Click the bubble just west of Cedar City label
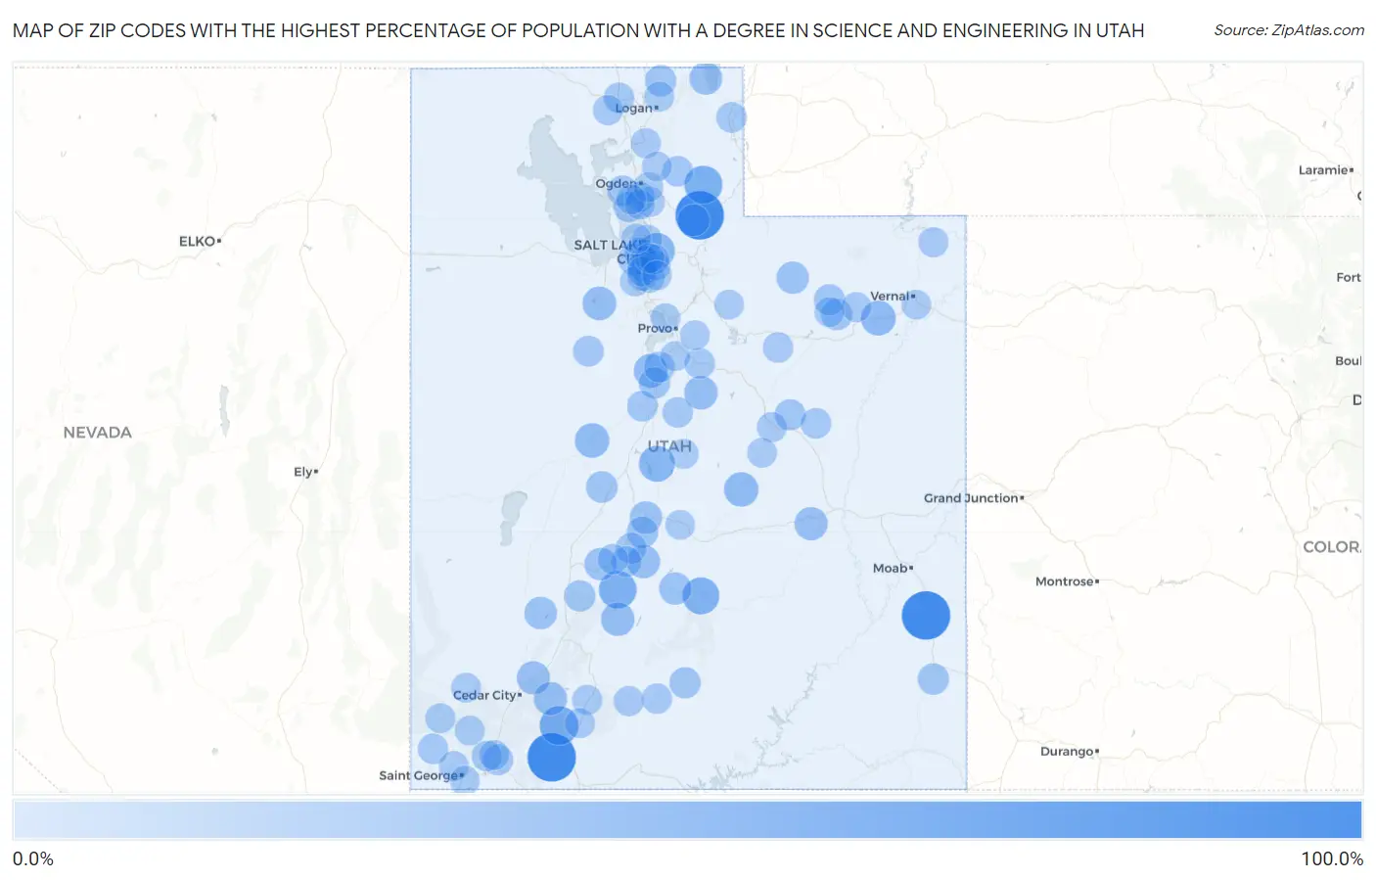This screenshot has height=880, width=1376. click(x=466, y=688)
